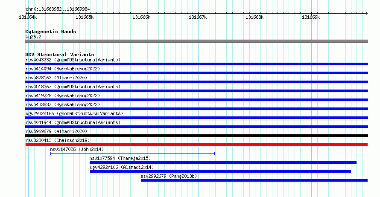
Task: Click the 131666k ruler tick label
Action: 141,17
